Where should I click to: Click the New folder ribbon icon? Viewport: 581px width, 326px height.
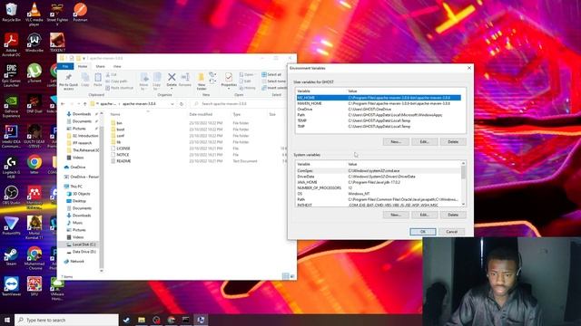click(202, 81)
